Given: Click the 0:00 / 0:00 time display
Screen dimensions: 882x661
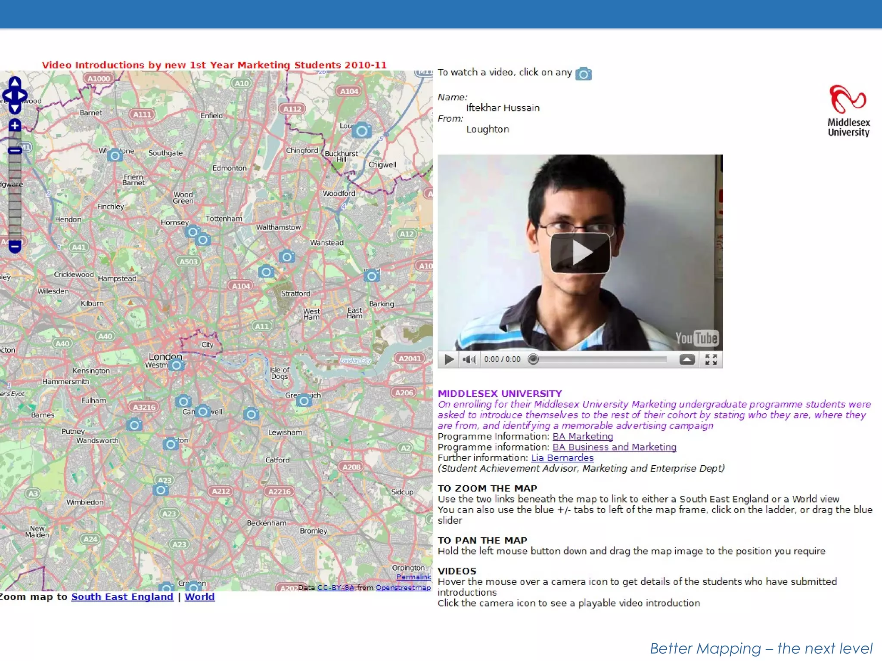Looking at the screenshot, I should 502,359.
